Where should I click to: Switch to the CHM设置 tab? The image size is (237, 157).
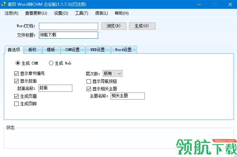[x=73, y=50]
